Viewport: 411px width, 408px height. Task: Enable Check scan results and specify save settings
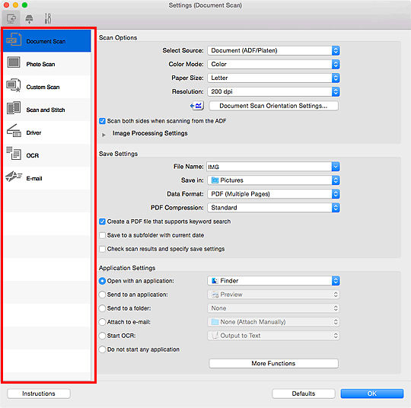pyautogui.click(x=102, y=249)
